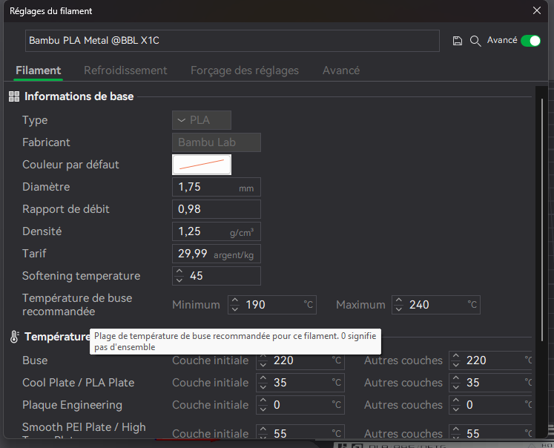Open the Avancé tab

pyautogui.click(x=341, y=70)
